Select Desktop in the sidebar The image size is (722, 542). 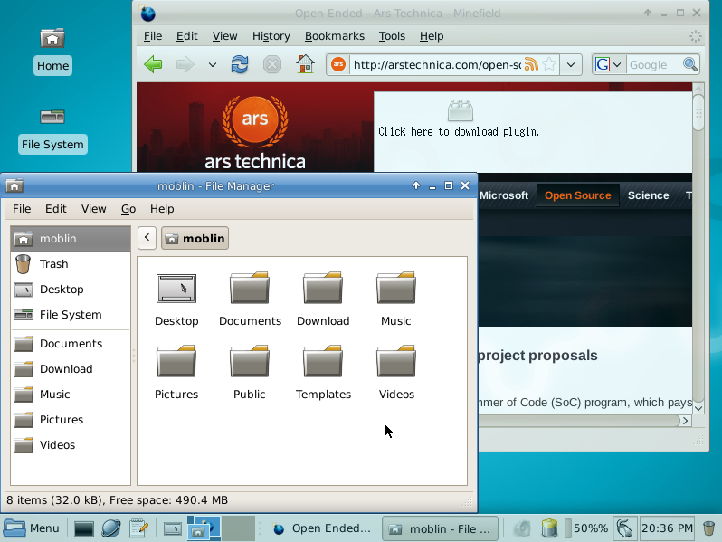tap(71, 290)
